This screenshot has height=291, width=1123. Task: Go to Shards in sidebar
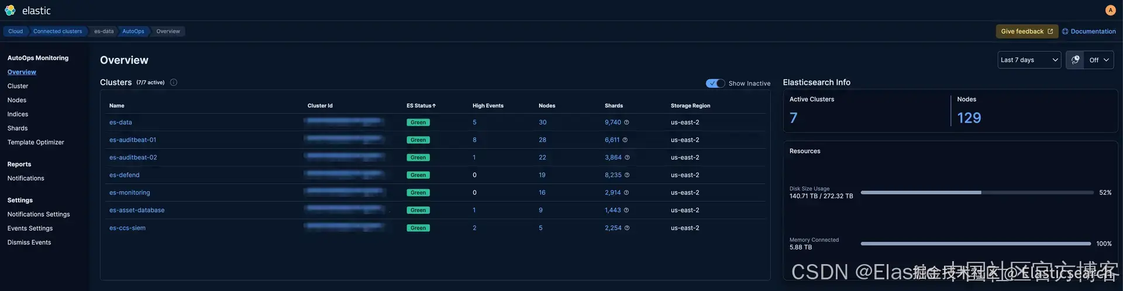pyautogui.click(x=18, y=128)
